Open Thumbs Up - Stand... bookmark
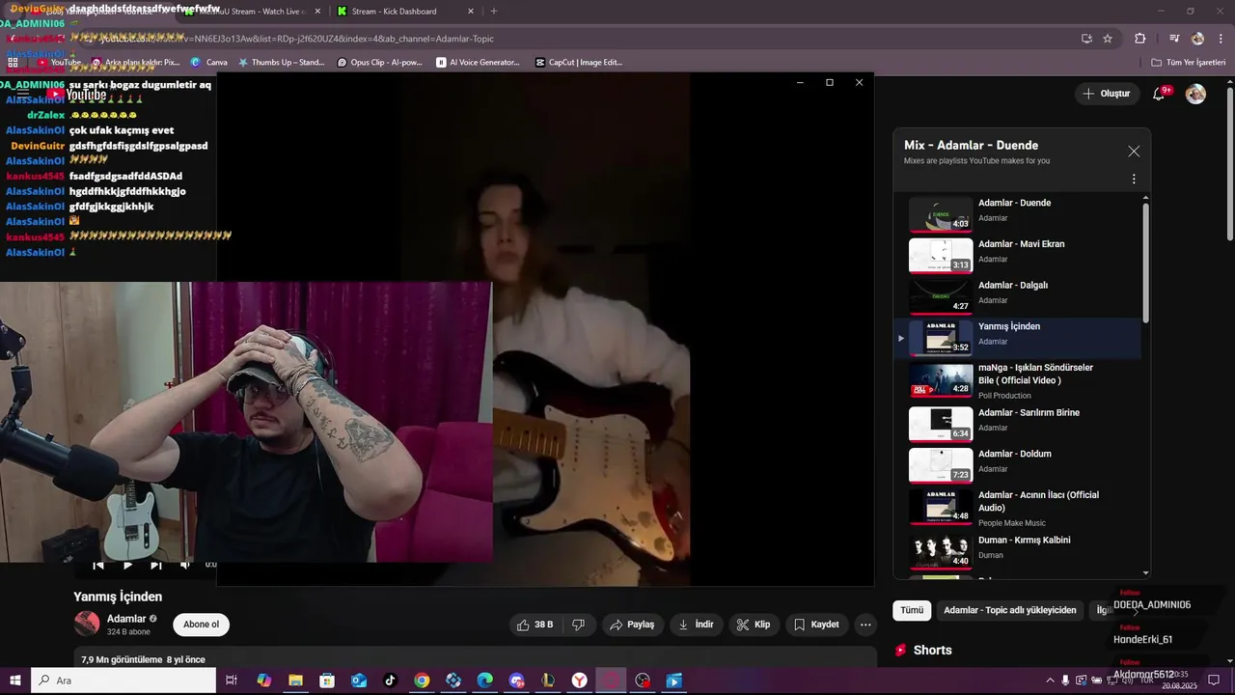Image resolution: width=1235 pixels, height=695 pixels. click(x=280, y=62)
